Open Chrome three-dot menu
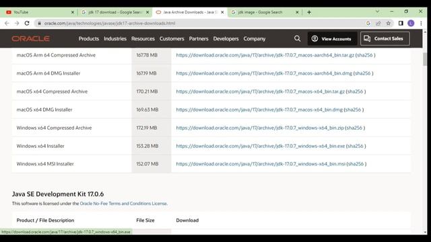 pos(421,24)
